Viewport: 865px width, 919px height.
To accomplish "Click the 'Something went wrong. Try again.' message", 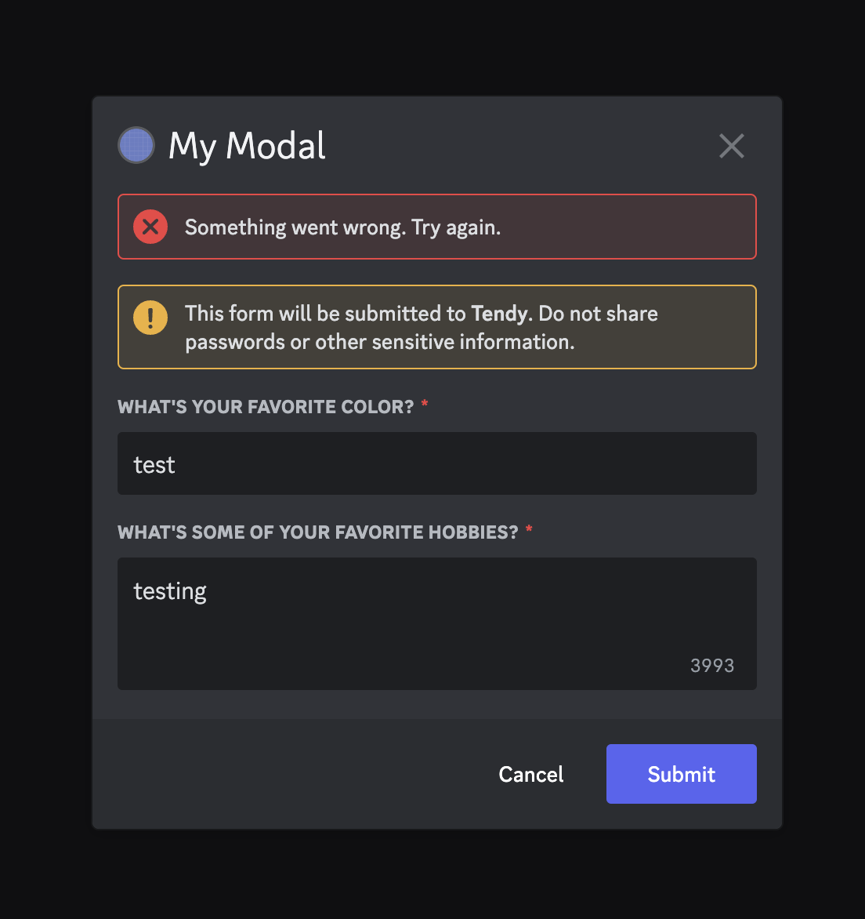I will coord(342,227).
